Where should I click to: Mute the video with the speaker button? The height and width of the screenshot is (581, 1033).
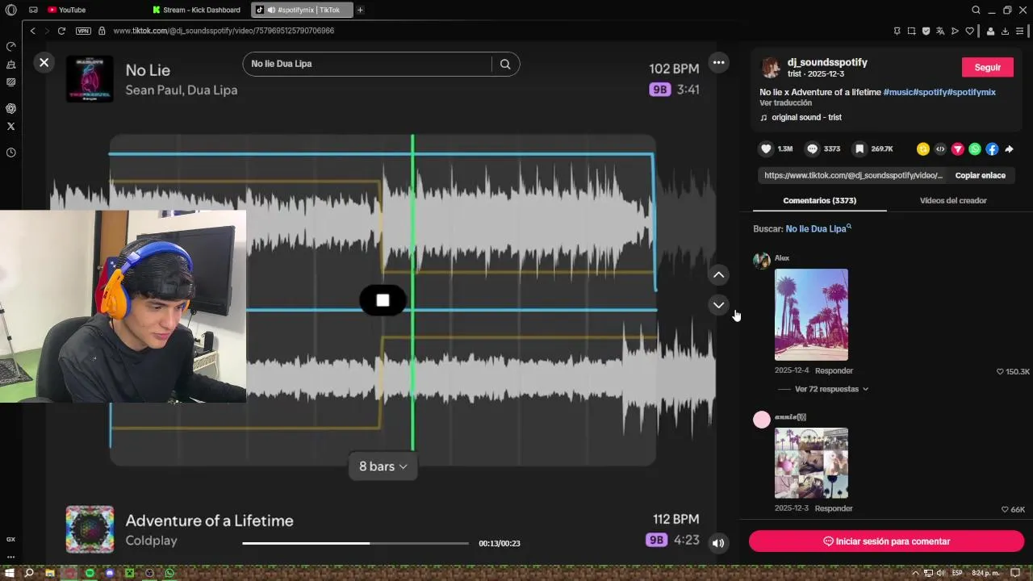click(718, 543)
